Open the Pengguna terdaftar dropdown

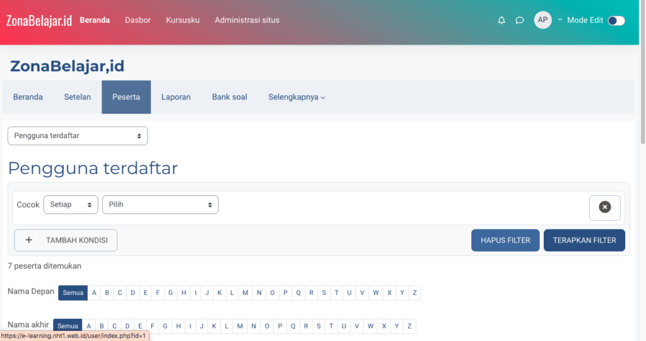pyautogui.click(x=78, y=136)
